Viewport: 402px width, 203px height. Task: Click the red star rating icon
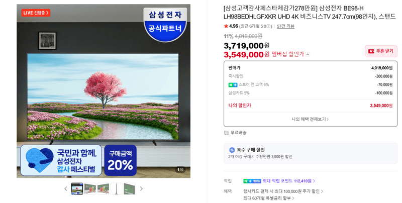[226, 26]
